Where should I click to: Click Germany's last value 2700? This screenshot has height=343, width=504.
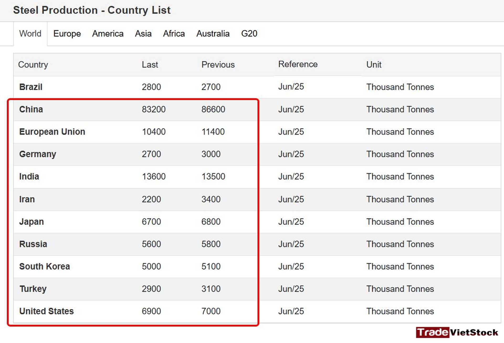coord(151,154)
